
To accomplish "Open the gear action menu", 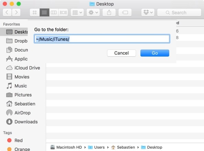I will (93, 12).
